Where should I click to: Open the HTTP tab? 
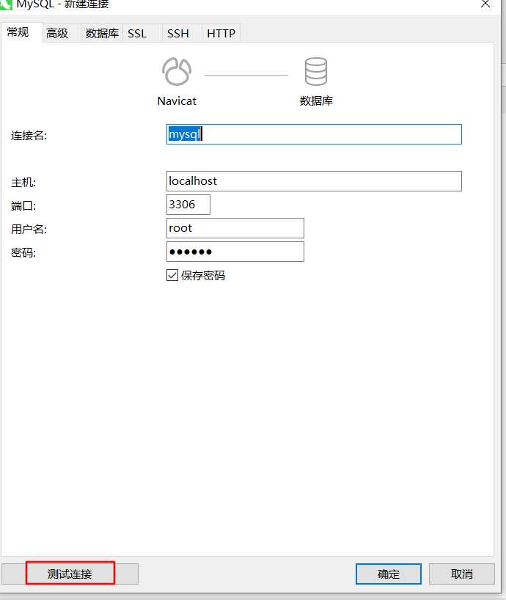click(x=221, y=33)
